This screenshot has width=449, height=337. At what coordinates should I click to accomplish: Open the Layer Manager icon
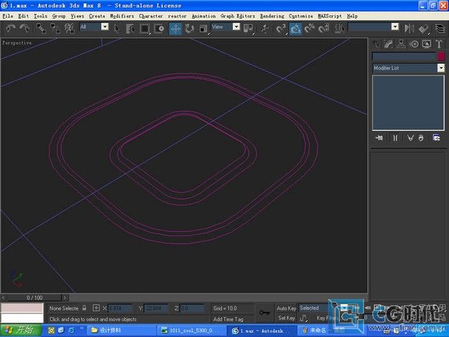point(440,28)
